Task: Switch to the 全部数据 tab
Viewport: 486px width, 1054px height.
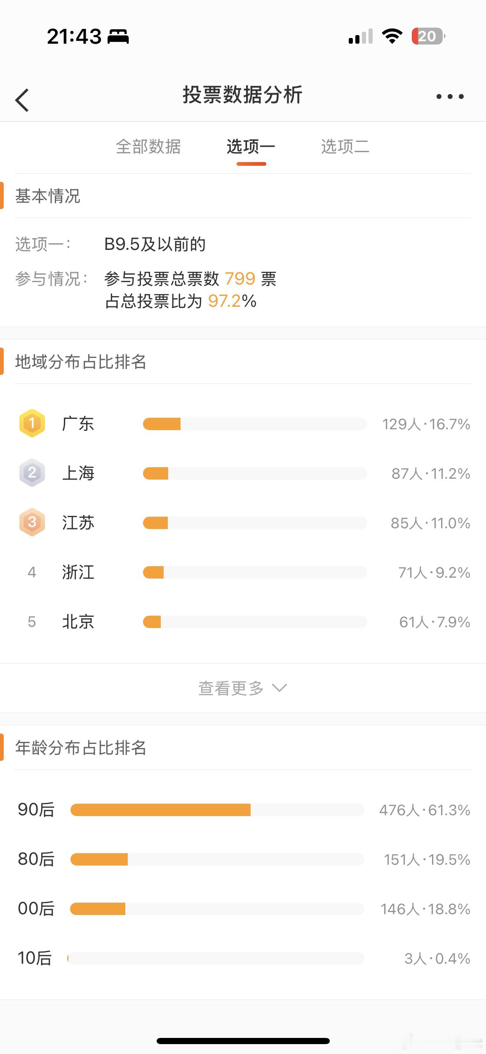Action: [x=148, y=147]
